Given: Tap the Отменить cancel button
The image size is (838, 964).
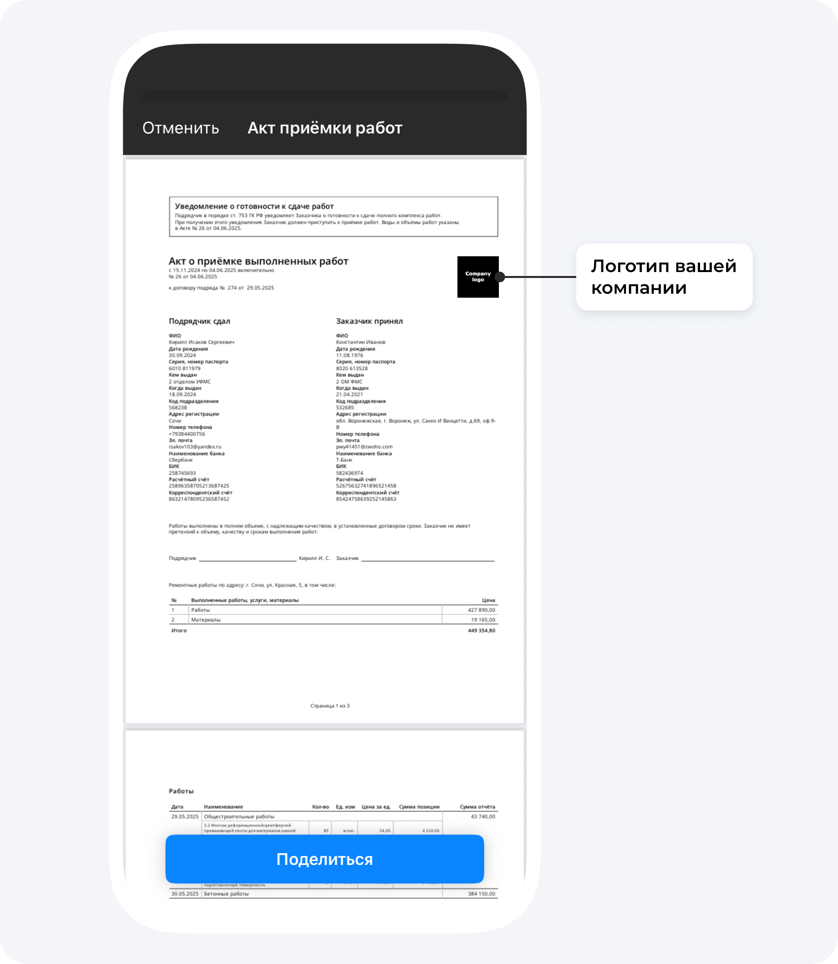Looking at the screenshot, I should point(180,128).
